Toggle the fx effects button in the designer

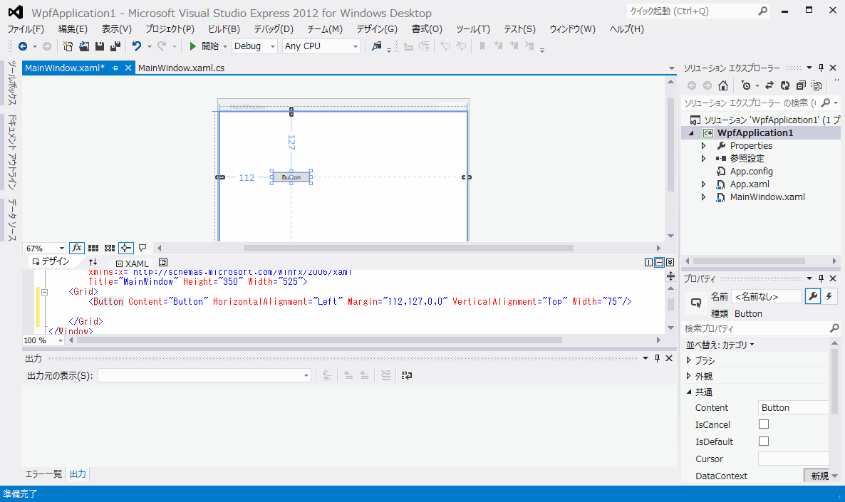pyautogui.click(x=76, y=248)
